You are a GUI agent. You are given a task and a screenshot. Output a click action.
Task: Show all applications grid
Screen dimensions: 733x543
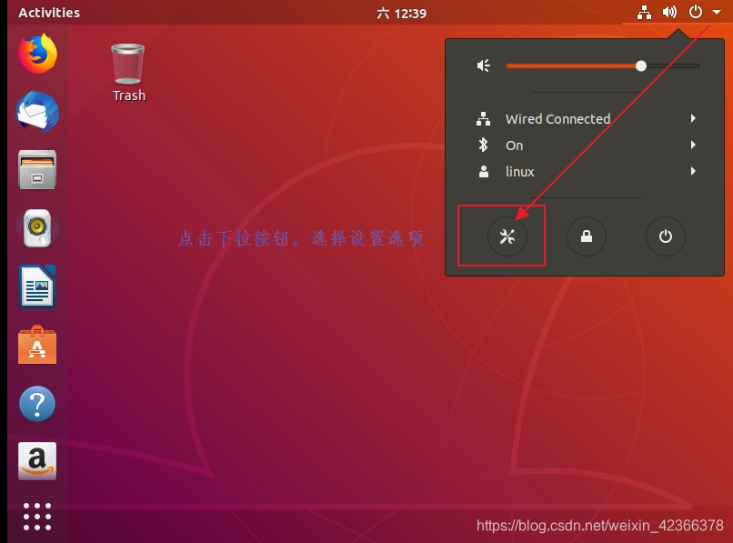click(x=37, y=517)
